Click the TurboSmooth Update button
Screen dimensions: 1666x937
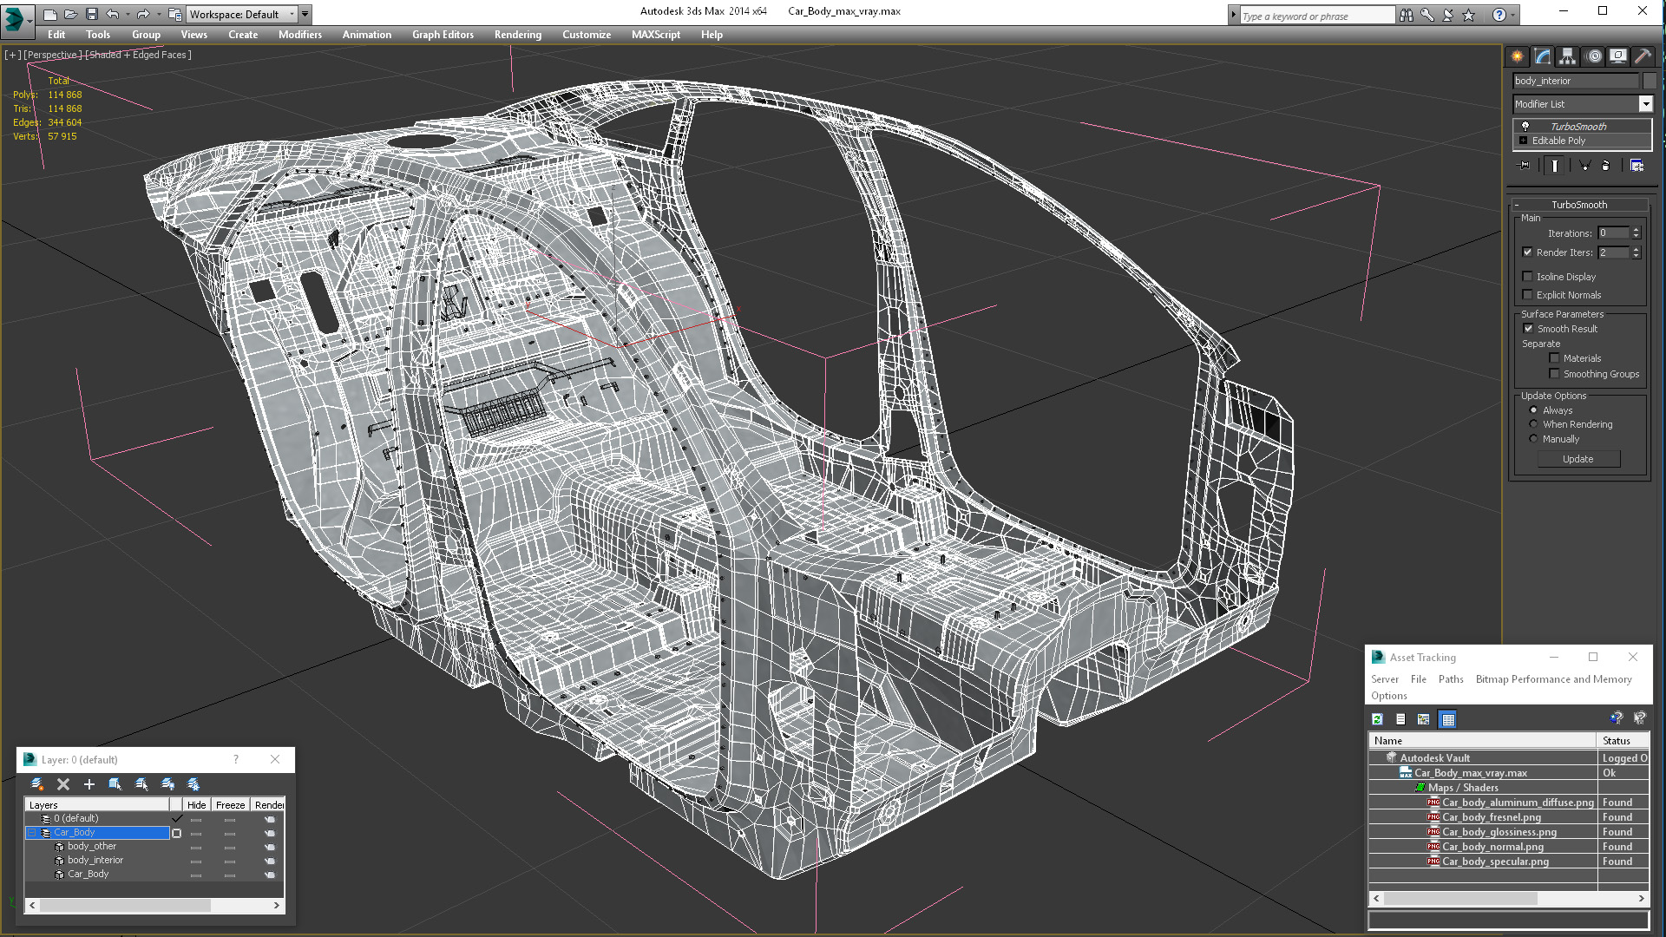1577,459
